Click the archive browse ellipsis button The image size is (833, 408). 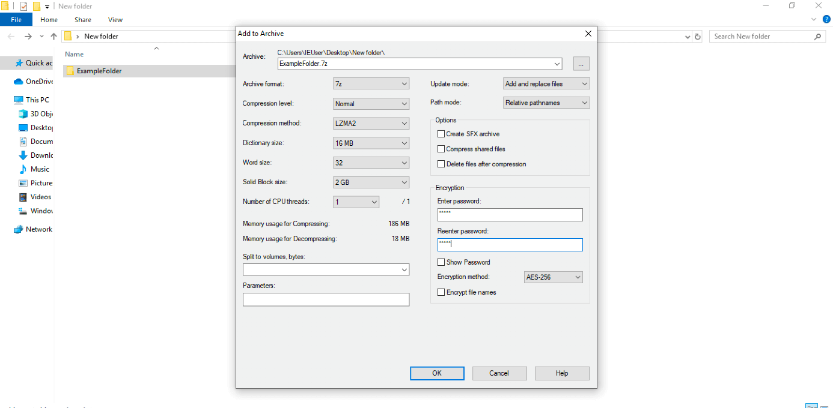pos(581,64)
